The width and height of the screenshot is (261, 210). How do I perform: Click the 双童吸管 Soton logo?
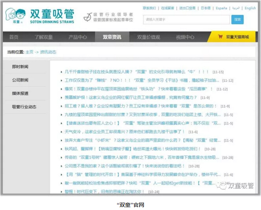click(39, 16)
